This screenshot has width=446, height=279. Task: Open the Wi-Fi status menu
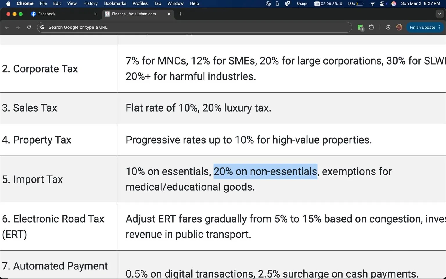373,3
